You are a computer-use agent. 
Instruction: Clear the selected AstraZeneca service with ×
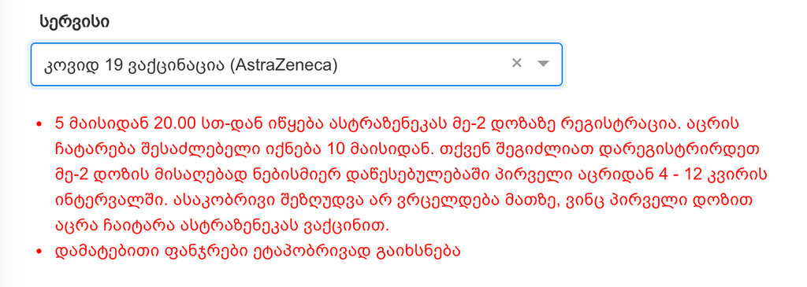pyautogui.click(x=517, y=63)
